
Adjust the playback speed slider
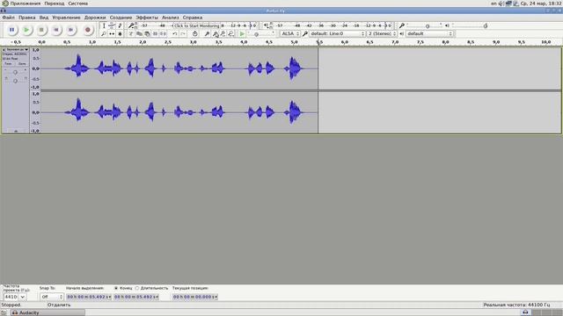261,34
